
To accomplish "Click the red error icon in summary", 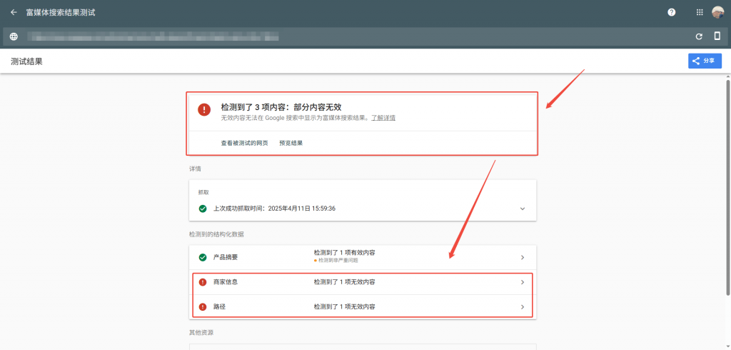I will (204, 109).
